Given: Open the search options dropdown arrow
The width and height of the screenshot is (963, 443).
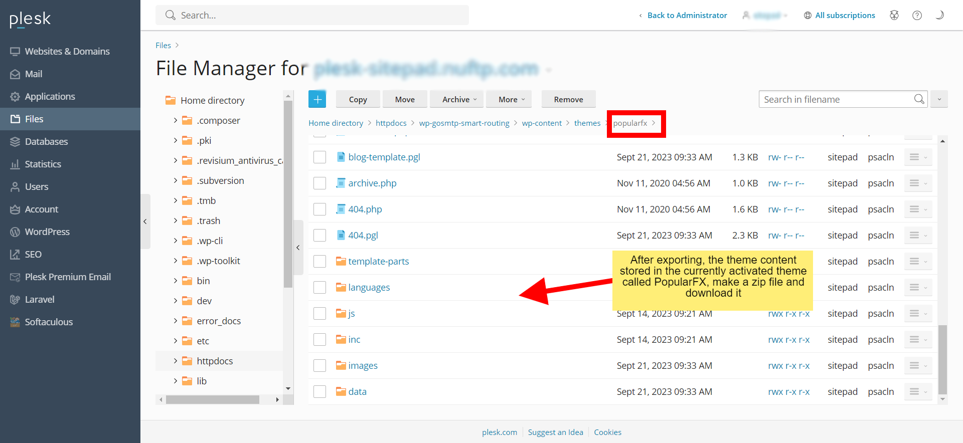Looking at the screenshot, I should [x=939, y=99].
